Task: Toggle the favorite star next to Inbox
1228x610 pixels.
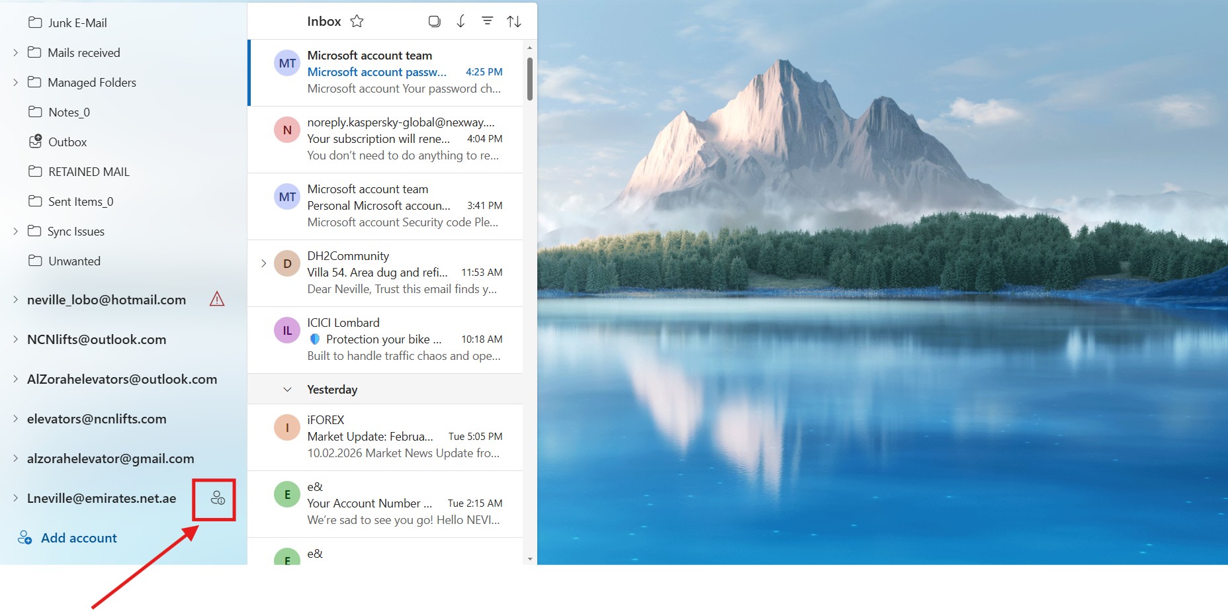Action: point(357,21)
